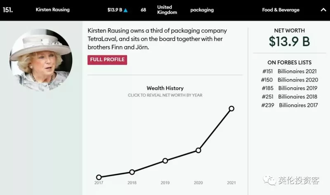Reveal 2017 net worth data point
The image size is (330, 195).
tap(99, 177)
